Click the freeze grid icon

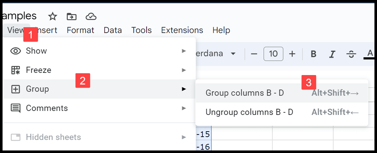pos(16,70)
